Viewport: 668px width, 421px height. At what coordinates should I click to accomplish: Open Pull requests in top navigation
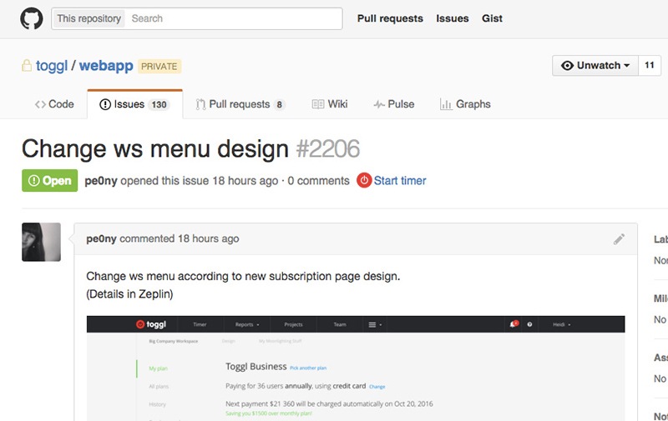click(x=390, y=18)
